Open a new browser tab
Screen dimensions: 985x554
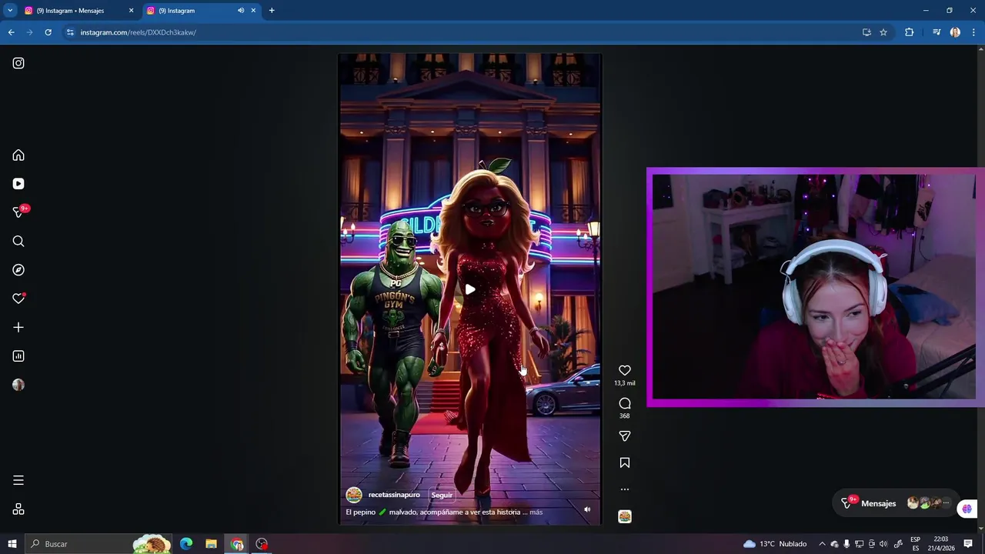(272, 11)
